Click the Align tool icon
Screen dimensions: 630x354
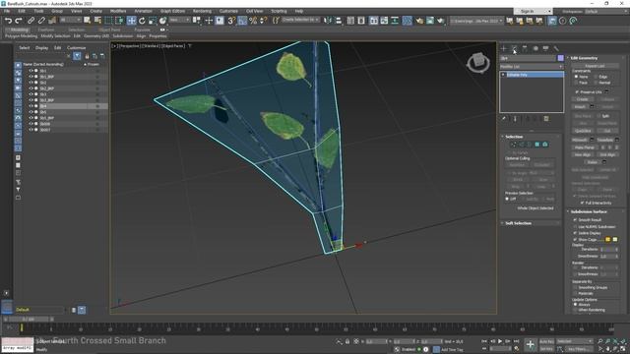tap(339, 21)
